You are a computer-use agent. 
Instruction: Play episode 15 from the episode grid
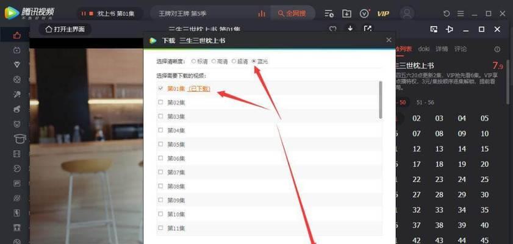click(484, 149)
